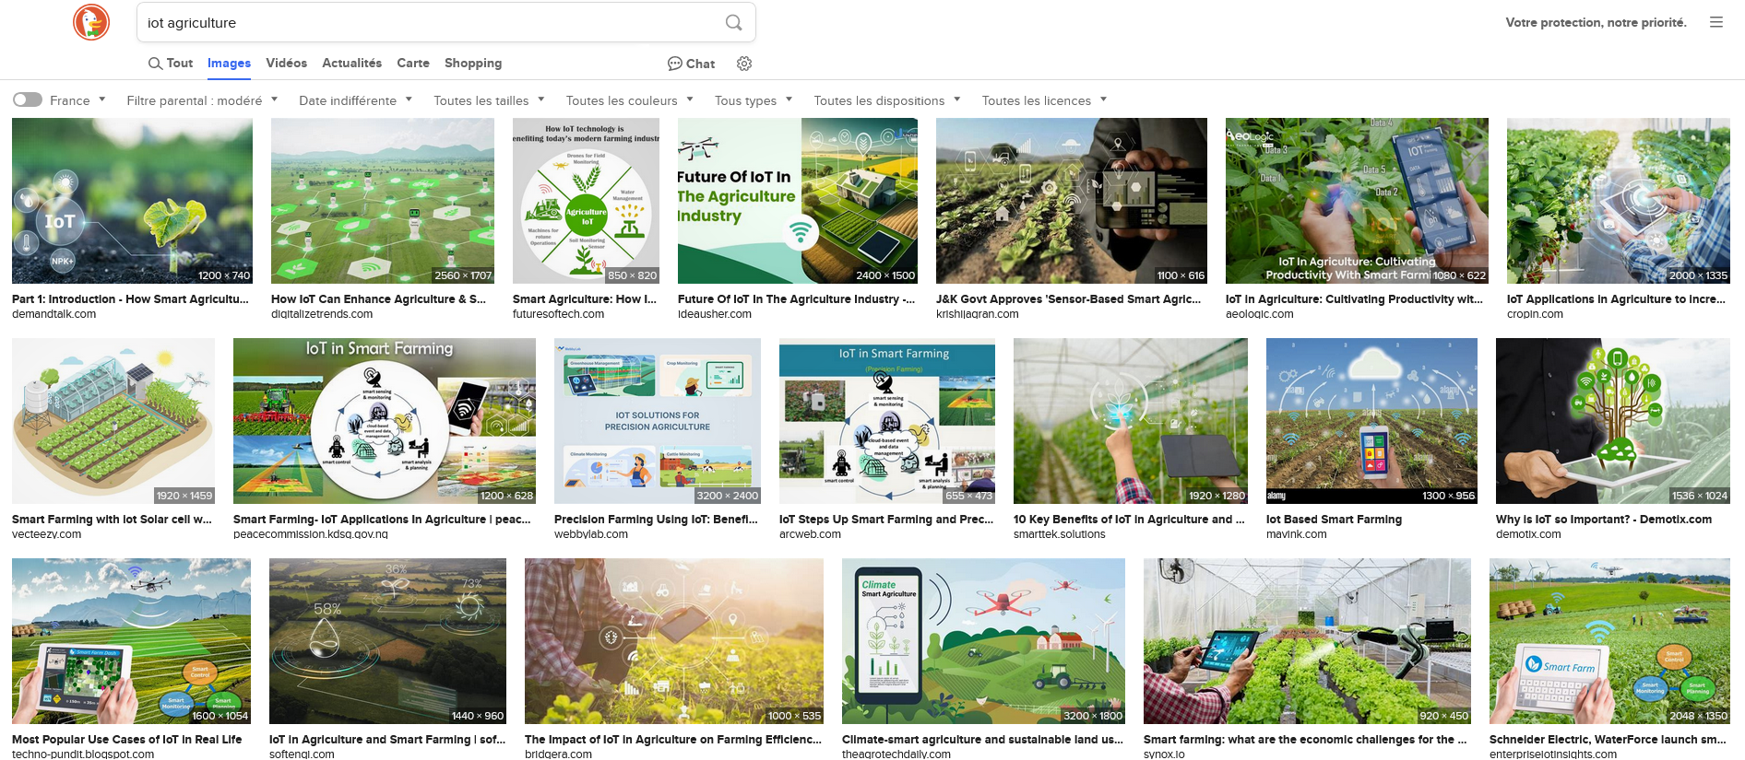Go to the Carte tab
This screenshot has height=760, width=1745.
point(413,64)
